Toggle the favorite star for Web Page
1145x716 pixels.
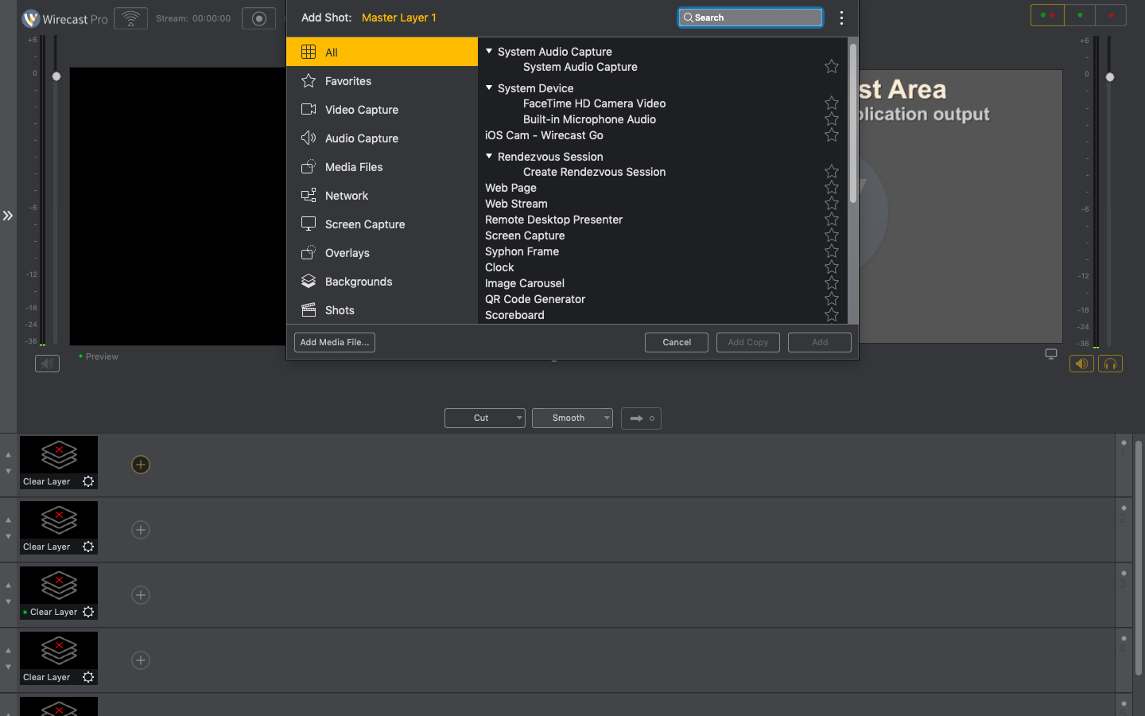[x=832, y=188]
